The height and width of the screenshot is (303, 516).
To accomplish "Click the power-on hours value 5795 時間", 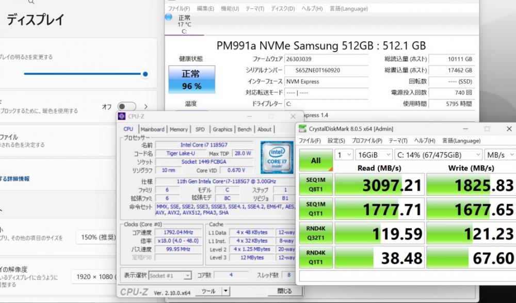I will [452, 104].
